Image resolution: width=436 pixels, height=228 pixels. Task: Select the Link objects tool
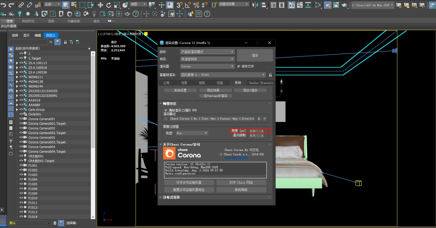(21, 5)
